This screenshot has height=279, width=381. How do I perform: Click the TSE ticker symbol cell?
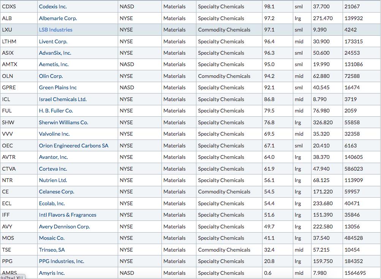(19, 250)
